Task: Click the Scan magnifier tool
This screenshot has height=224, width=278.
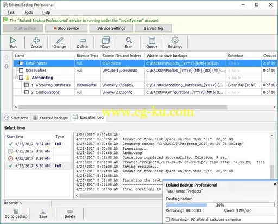Action: click(129, 42)
